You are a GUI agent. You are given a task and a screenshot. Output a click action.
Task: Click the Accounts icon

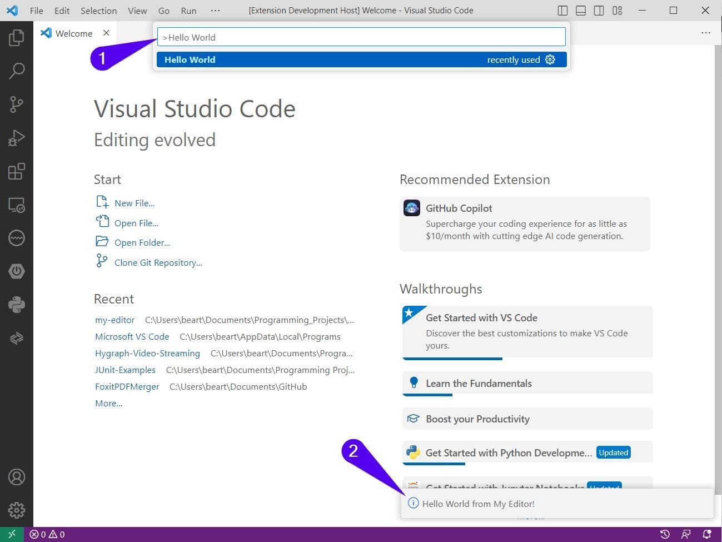tap(17, 477)
